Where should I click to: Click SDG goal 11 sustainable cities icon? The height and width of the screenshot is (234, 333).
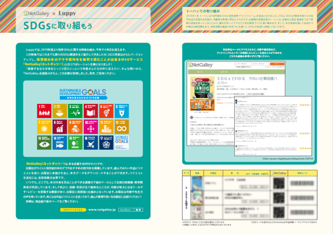(106, 127)
